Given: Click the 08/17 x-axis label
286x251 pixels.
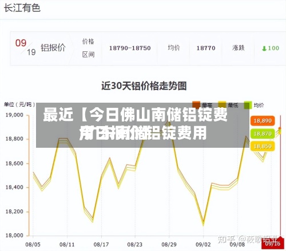Looking at the screenshot, I should tap(101, 244).
